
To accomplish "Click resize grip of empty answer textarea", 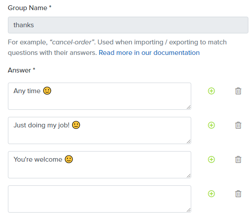I will coord(189,210).
